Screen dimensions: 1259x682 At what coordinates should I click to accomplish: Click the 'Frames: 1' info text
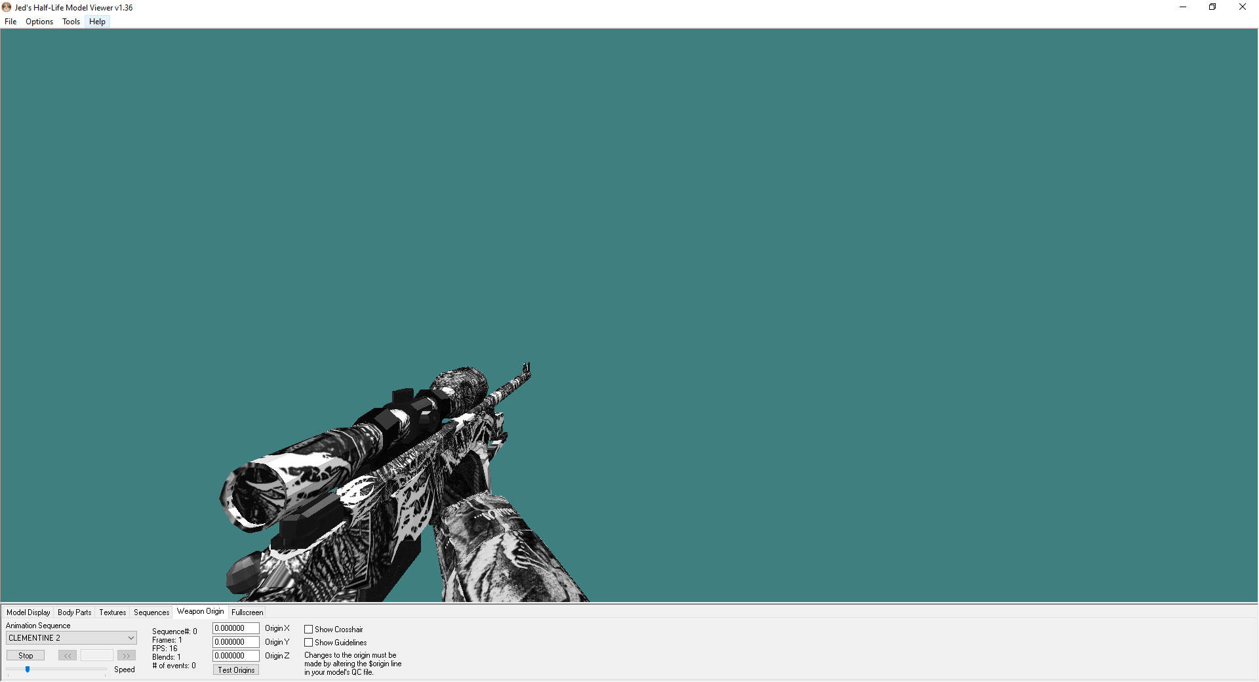click(x=167, y=640)
